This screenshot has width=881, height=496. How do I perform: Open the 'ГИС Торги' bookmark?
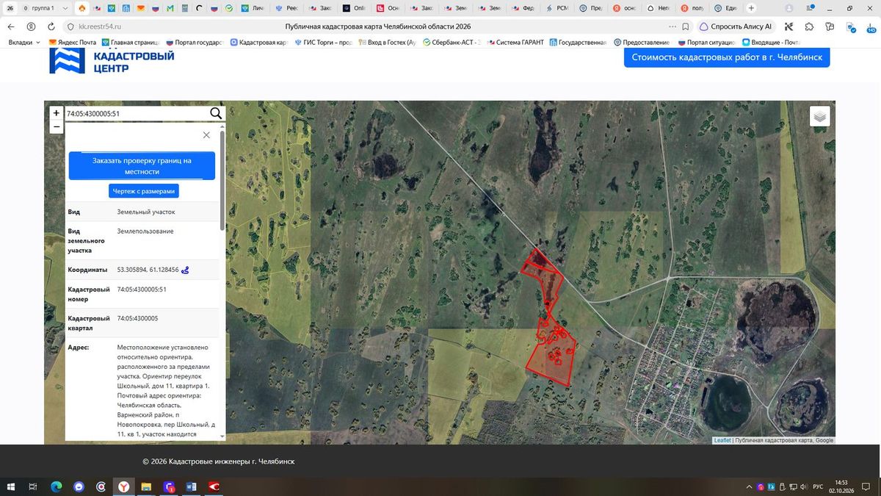324,43
